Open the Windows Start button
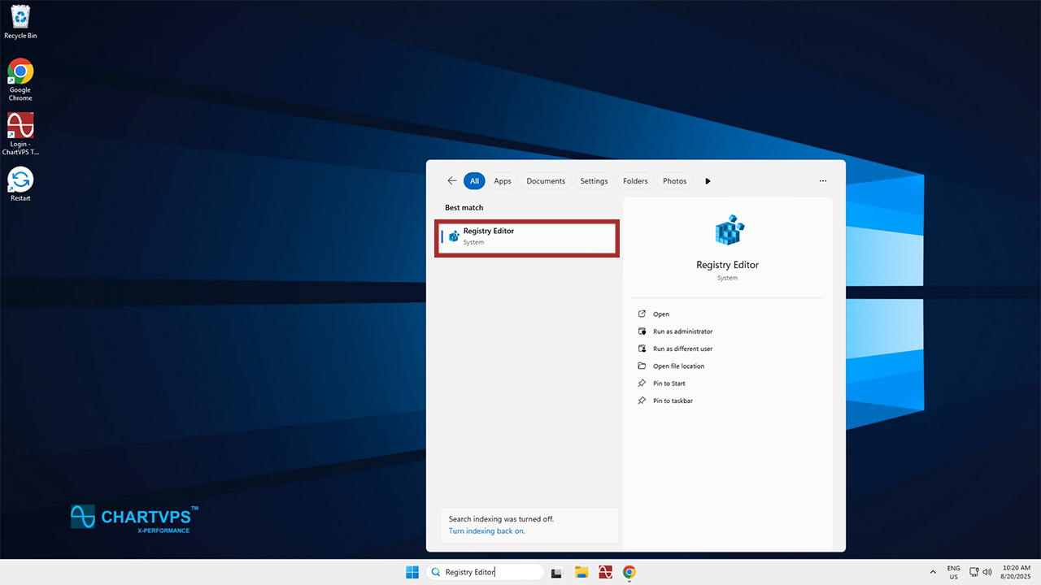Screen dimensions: 1041x585 [x=412, y=572]
